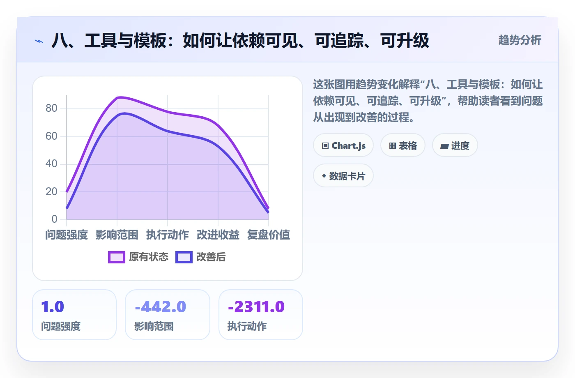
Task: Click the bar icon in the 进度 tag
Action: [444, 146]
